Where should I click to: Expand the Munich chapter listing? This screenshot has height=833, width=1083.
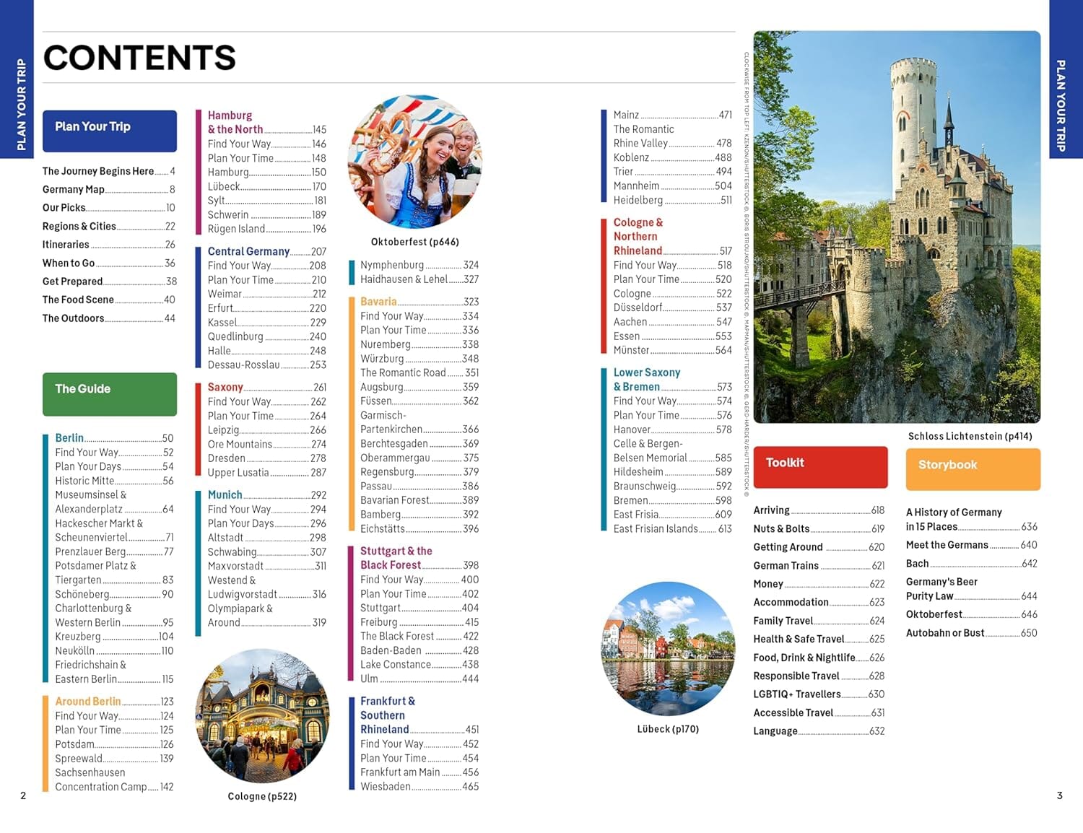pyautogui.click(x=225, y=494)
